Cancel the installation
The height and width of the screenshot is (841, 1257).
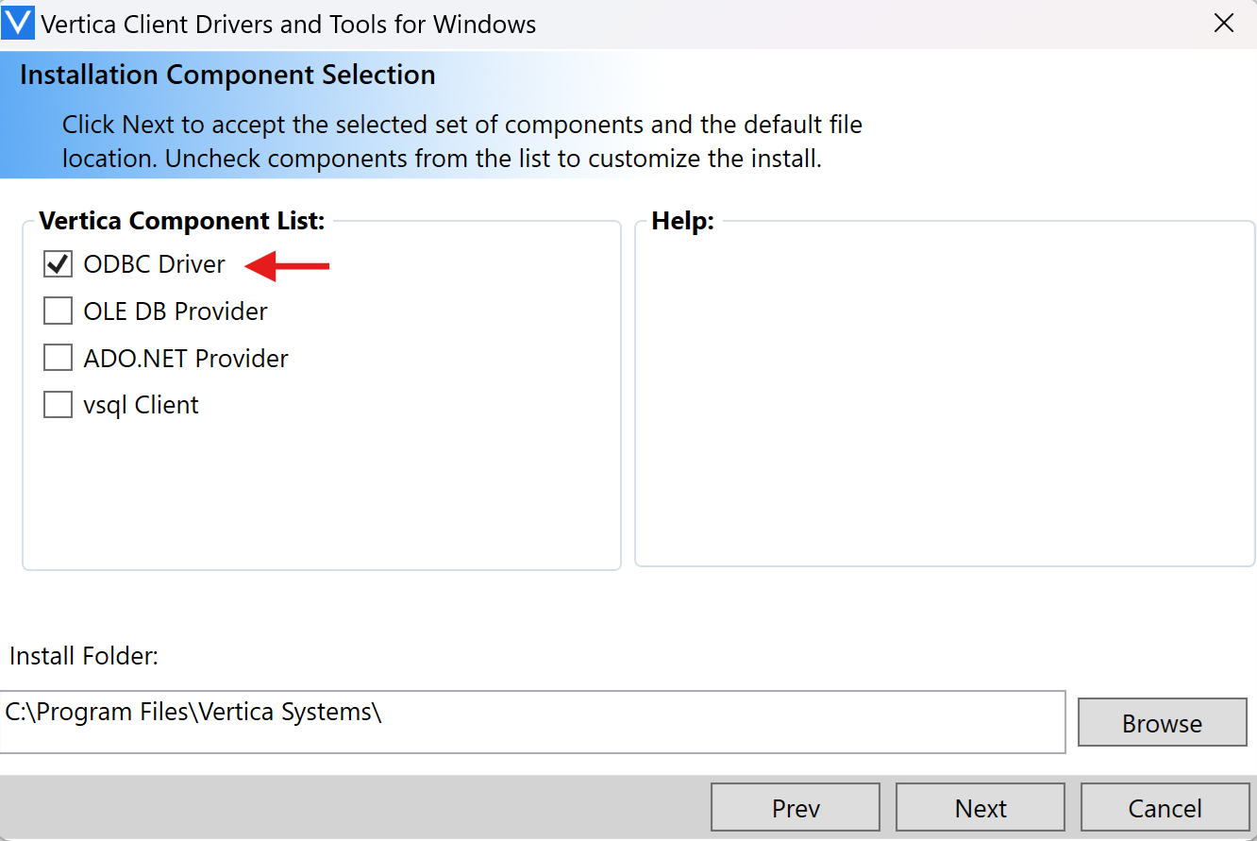pos(1165,807)
